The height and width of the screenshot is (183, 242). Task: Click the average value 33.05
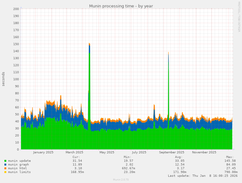pos(180,161)
